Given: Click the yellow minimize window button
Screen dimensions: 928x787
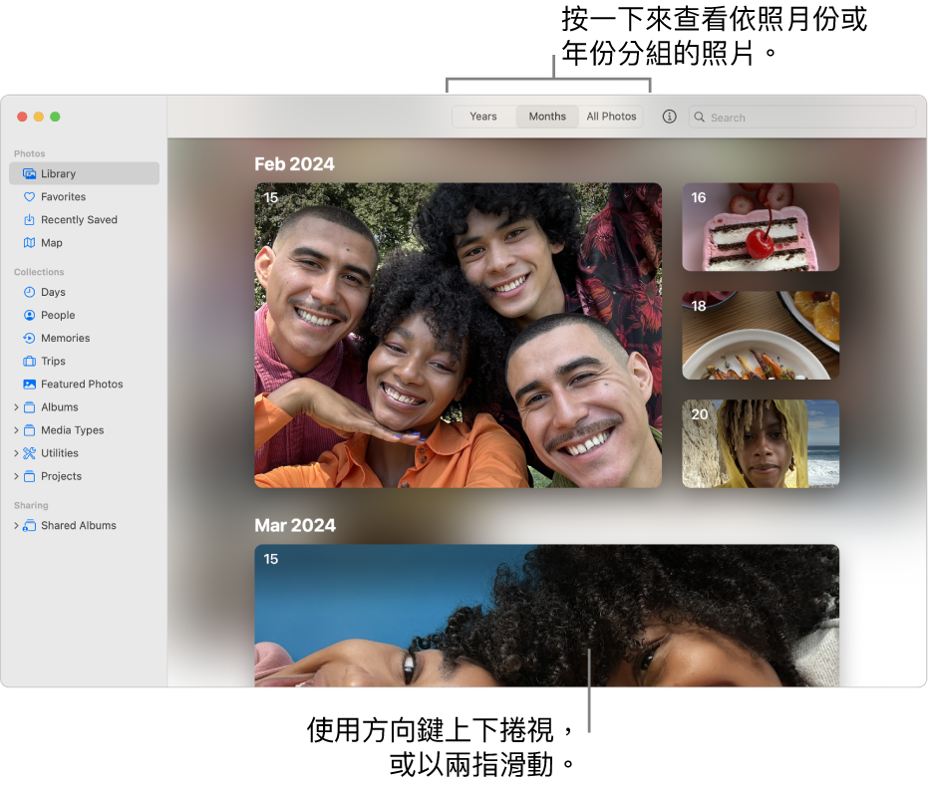Looking at the screenshot, I should pyautogui.click(x=39, y=117).
